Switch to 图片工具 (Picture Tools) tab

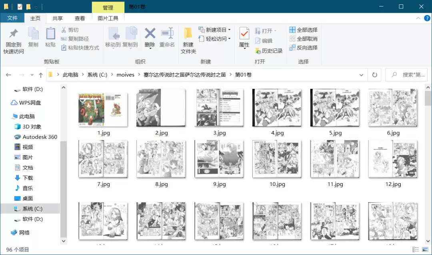[x=108, y=18]
